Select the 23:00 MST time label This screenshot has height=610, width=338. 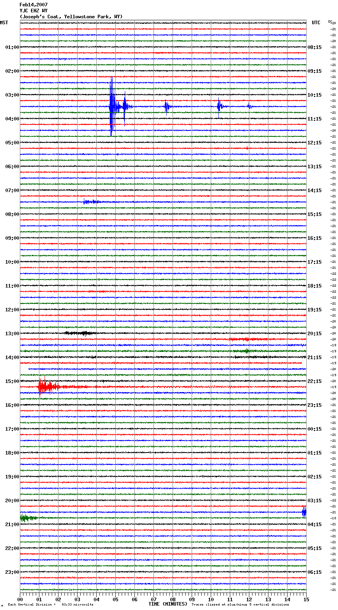pyautogui.click(x=12, y=572)
